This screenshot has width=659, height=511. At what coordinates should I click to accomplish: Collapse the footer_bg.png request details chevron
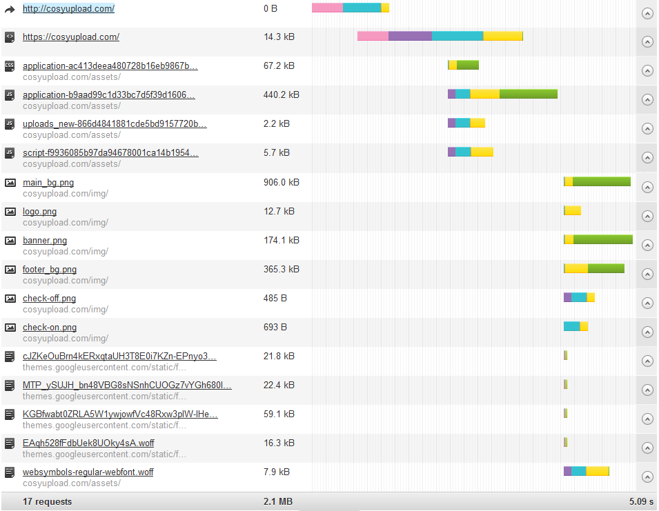647,274
